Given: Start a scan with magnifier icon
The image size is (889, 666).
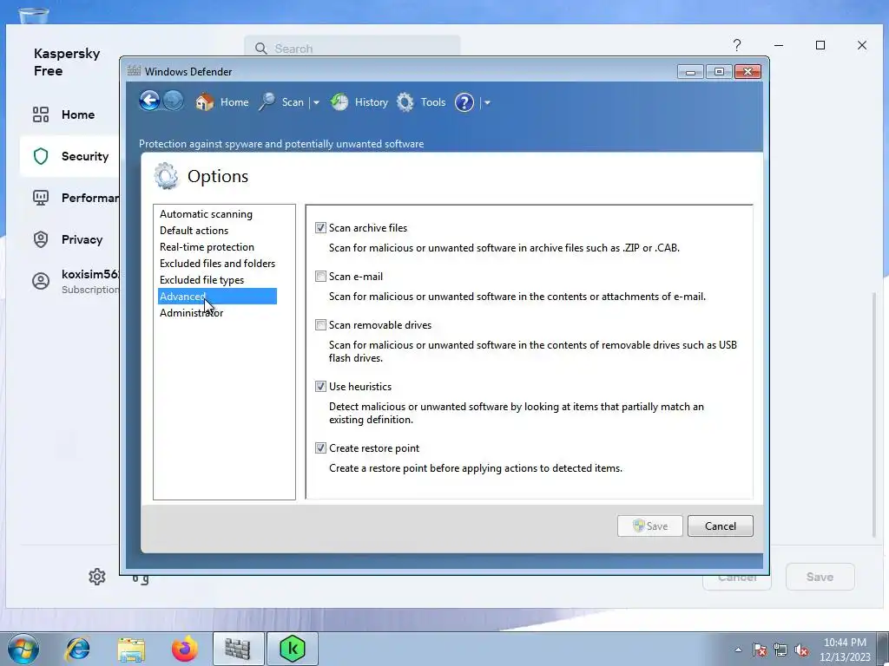Looking at the screenshot, I should (267, 102).
